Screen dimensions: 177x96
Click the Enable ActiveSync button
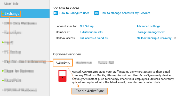90,91
